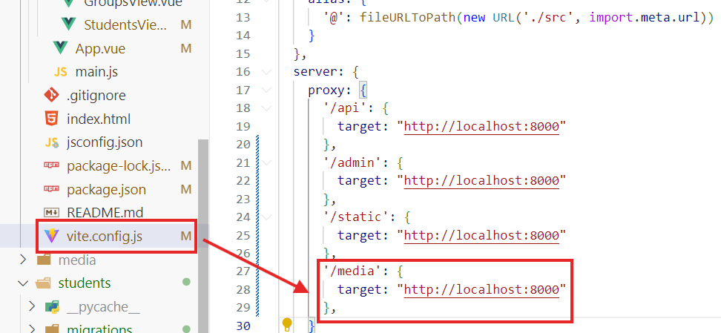Expand the media folder chevron

click(23, 260)
